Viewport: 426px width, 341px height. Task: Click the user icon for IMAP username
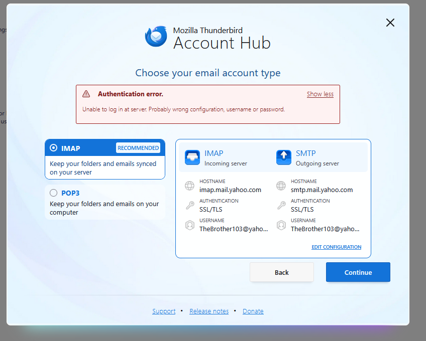point(189,225)
